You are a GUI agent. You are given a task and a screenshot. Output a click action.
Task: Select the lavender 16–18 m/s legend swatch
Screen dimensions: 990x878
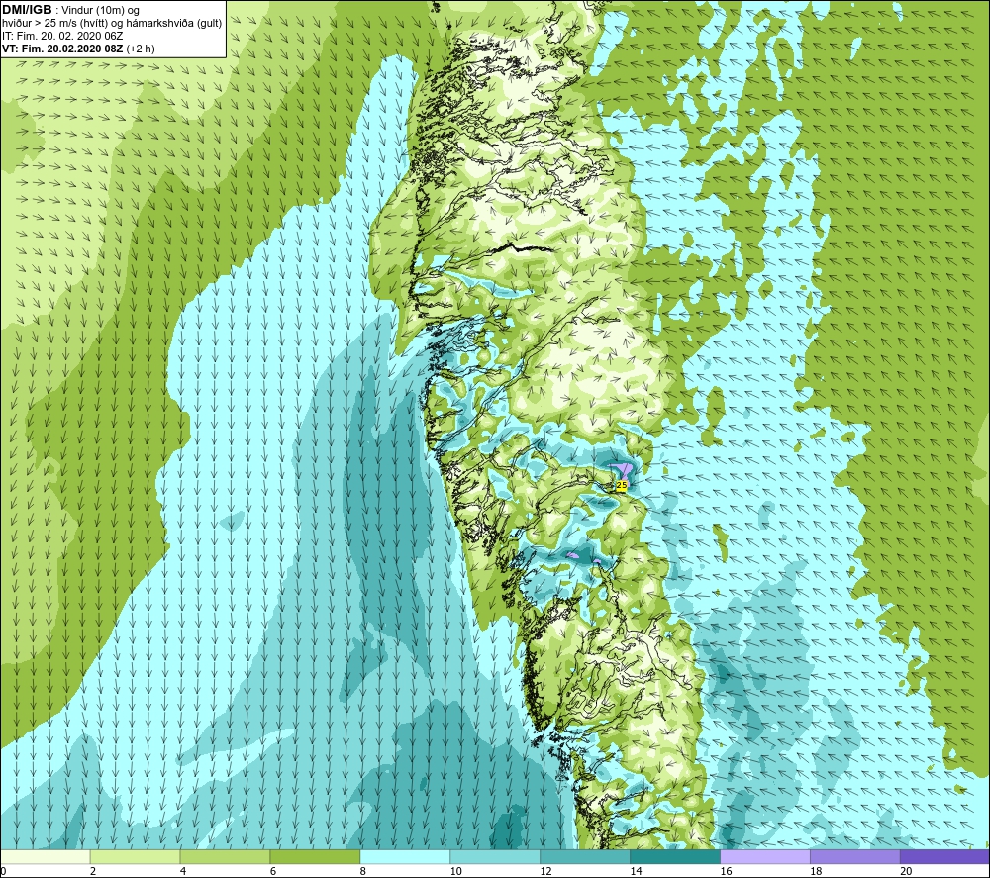point(765,856)
